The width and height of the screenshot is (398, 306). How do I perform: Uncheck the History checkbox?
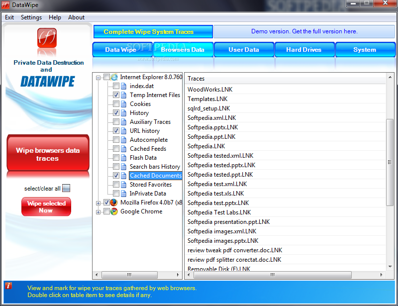pos(116,113)
